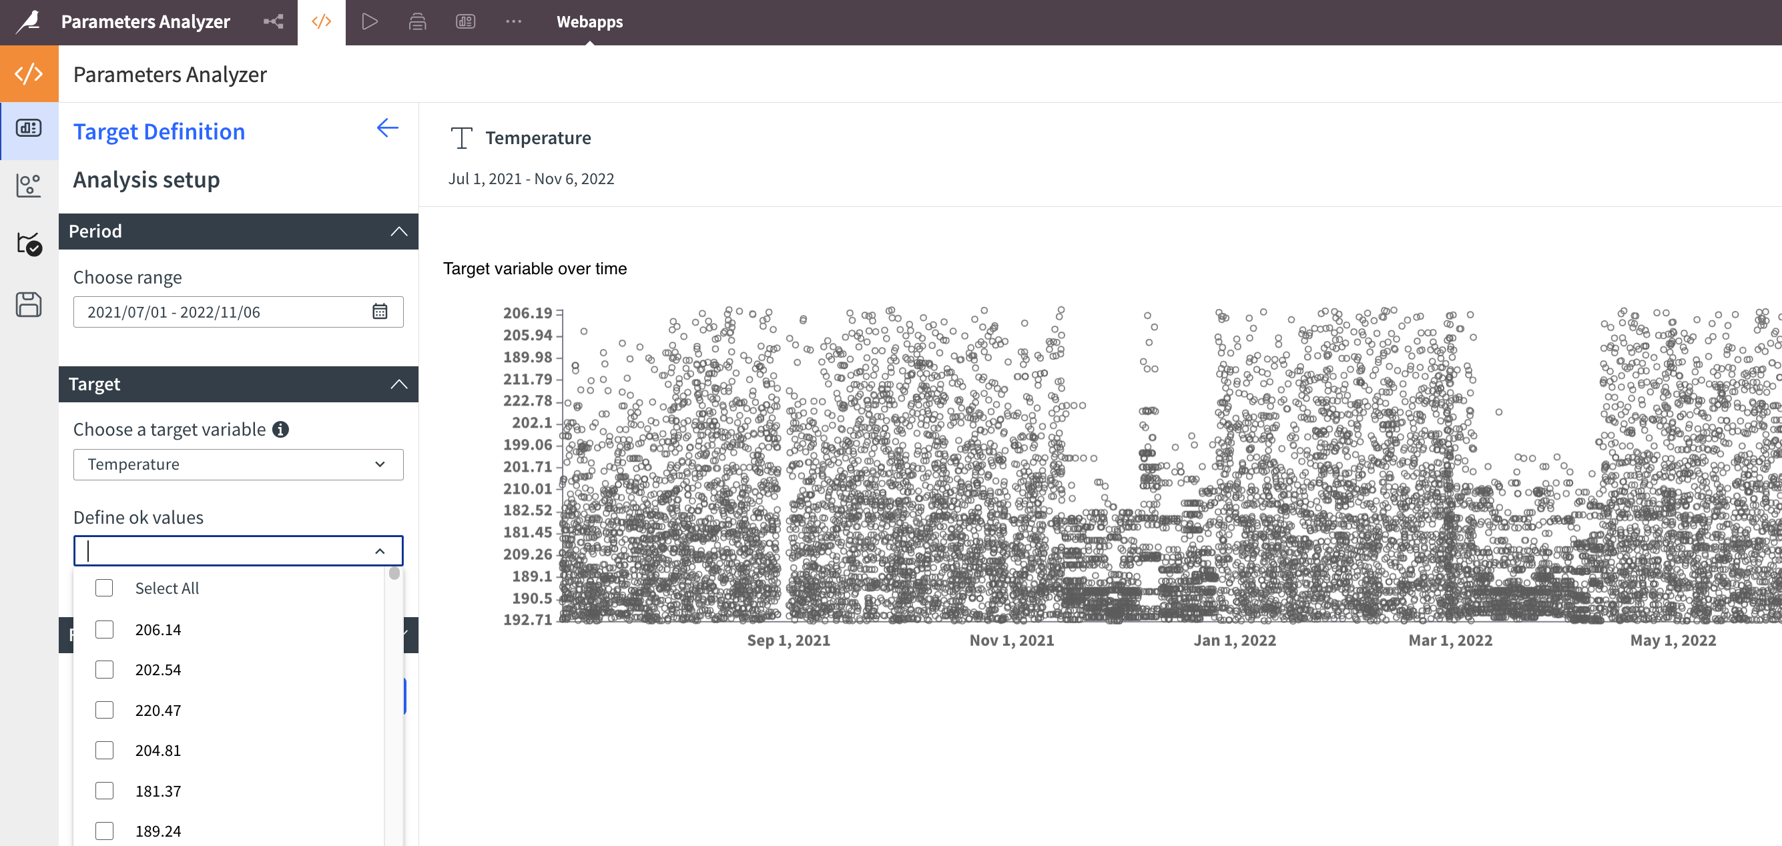Enable the 220.47 value checkbox
The width and height of the screenshot is (1782, 846).
[105, 711]
